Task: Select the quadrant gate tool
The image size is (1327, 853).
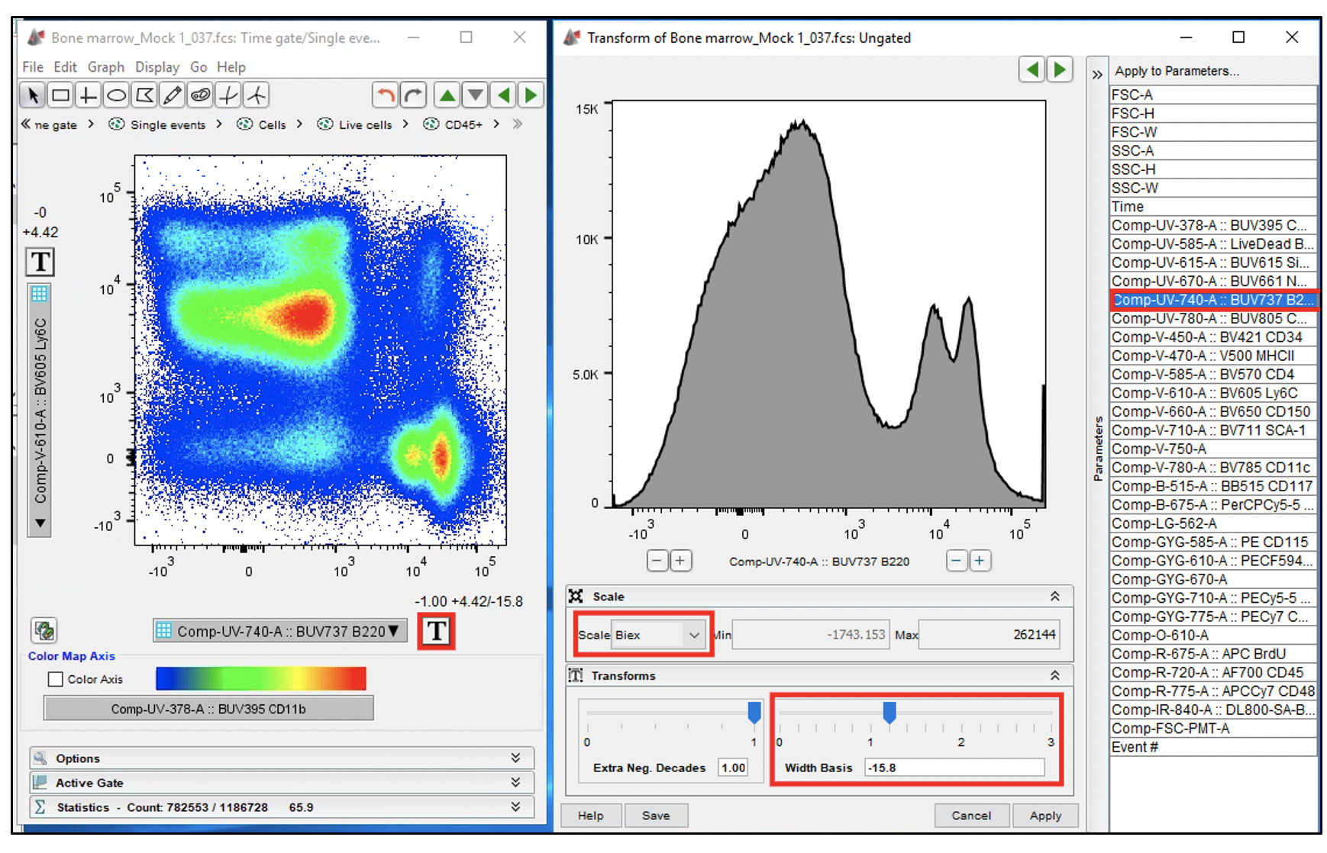Action: click(x=89, y=95)
